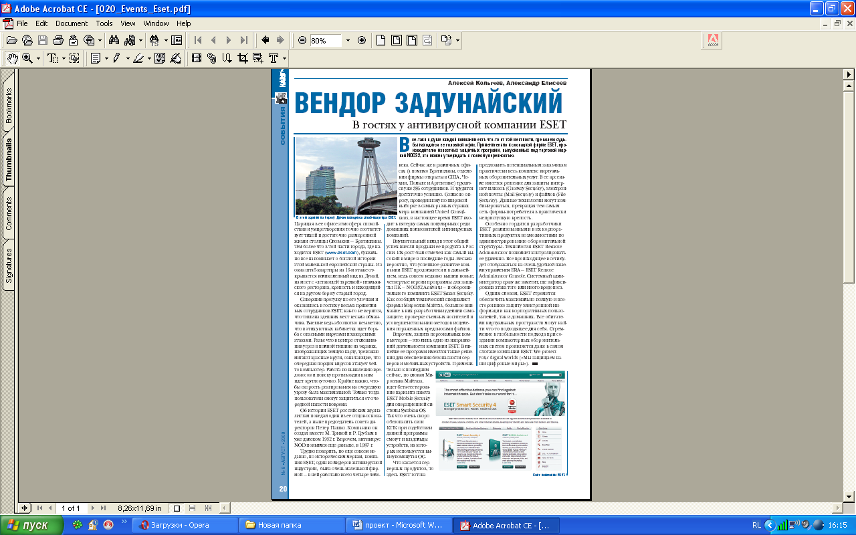
Task: Expand the Text Select tool dropdown arrow
Action: pyautogui.click(x=63, y=58)
